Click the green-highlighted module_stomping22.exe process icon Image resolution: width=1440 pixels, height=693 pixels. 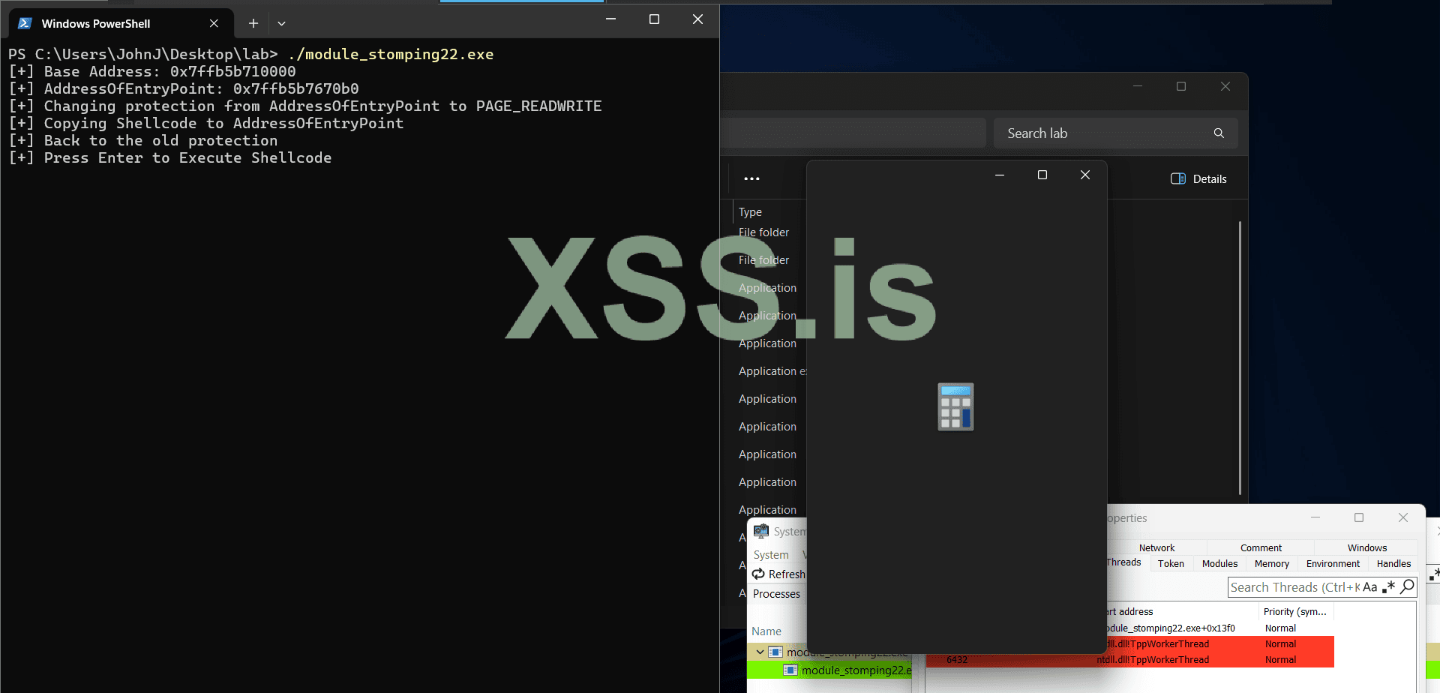tap(790, 670)
